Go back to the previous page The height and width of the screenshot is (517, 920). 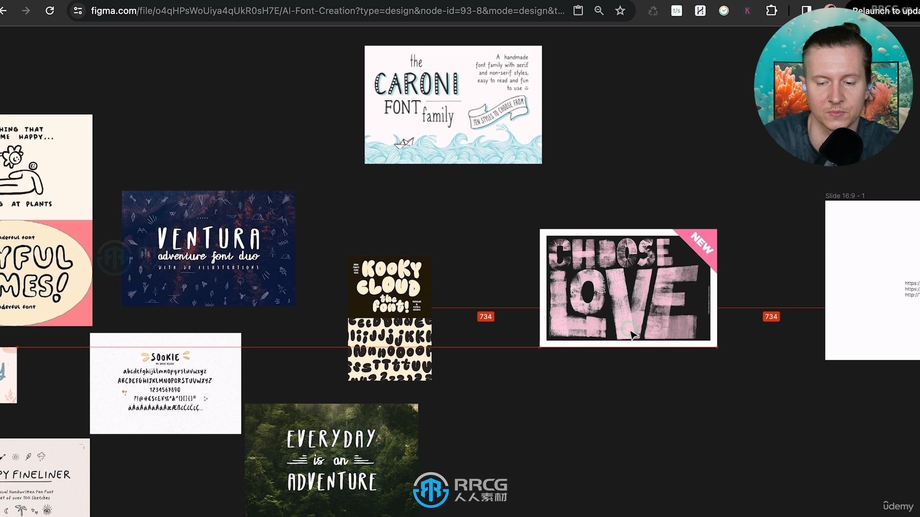(3, 11)
